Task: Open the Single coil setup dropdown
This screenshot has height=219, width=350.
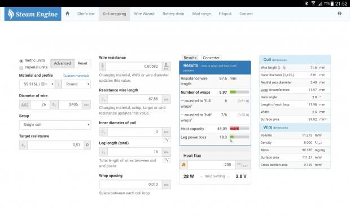Action: (55, 125)
